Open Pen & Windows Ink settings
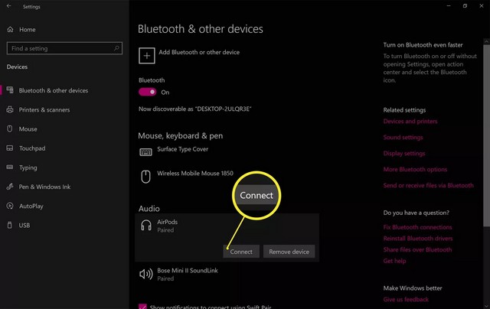 (x=44, y=187)
